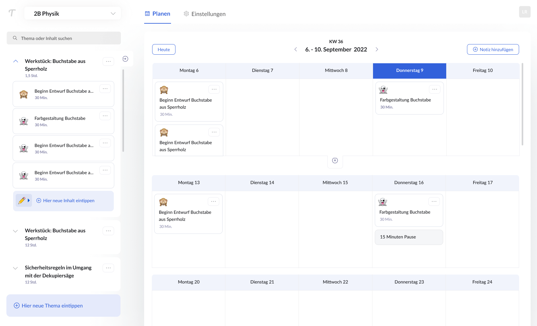
Task: Click Notiz hinzufügen button
Action: click(x=493, y=50)
